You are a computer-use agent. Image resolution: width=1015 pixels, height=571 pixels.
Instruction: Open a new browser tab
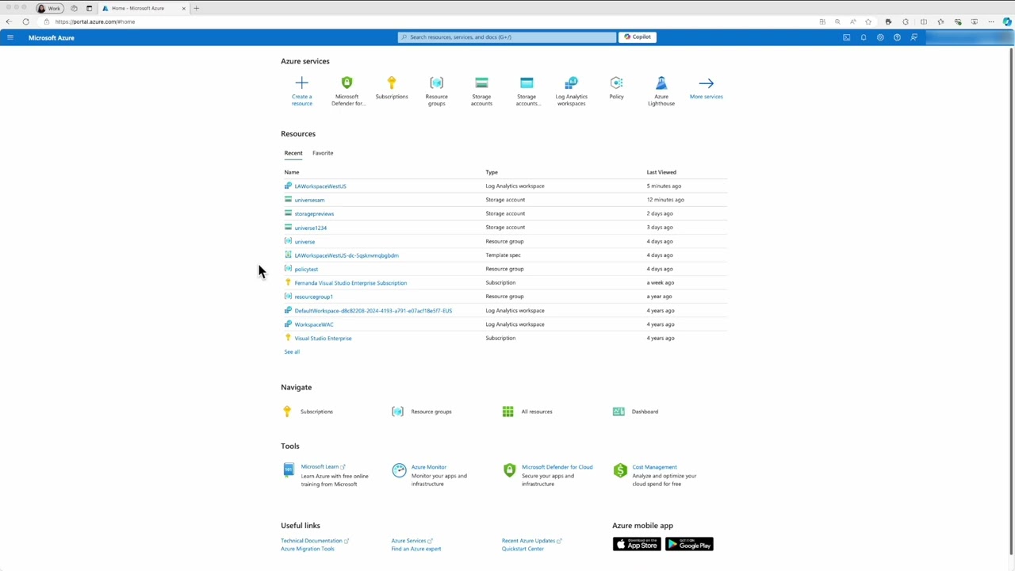(196, 8)
